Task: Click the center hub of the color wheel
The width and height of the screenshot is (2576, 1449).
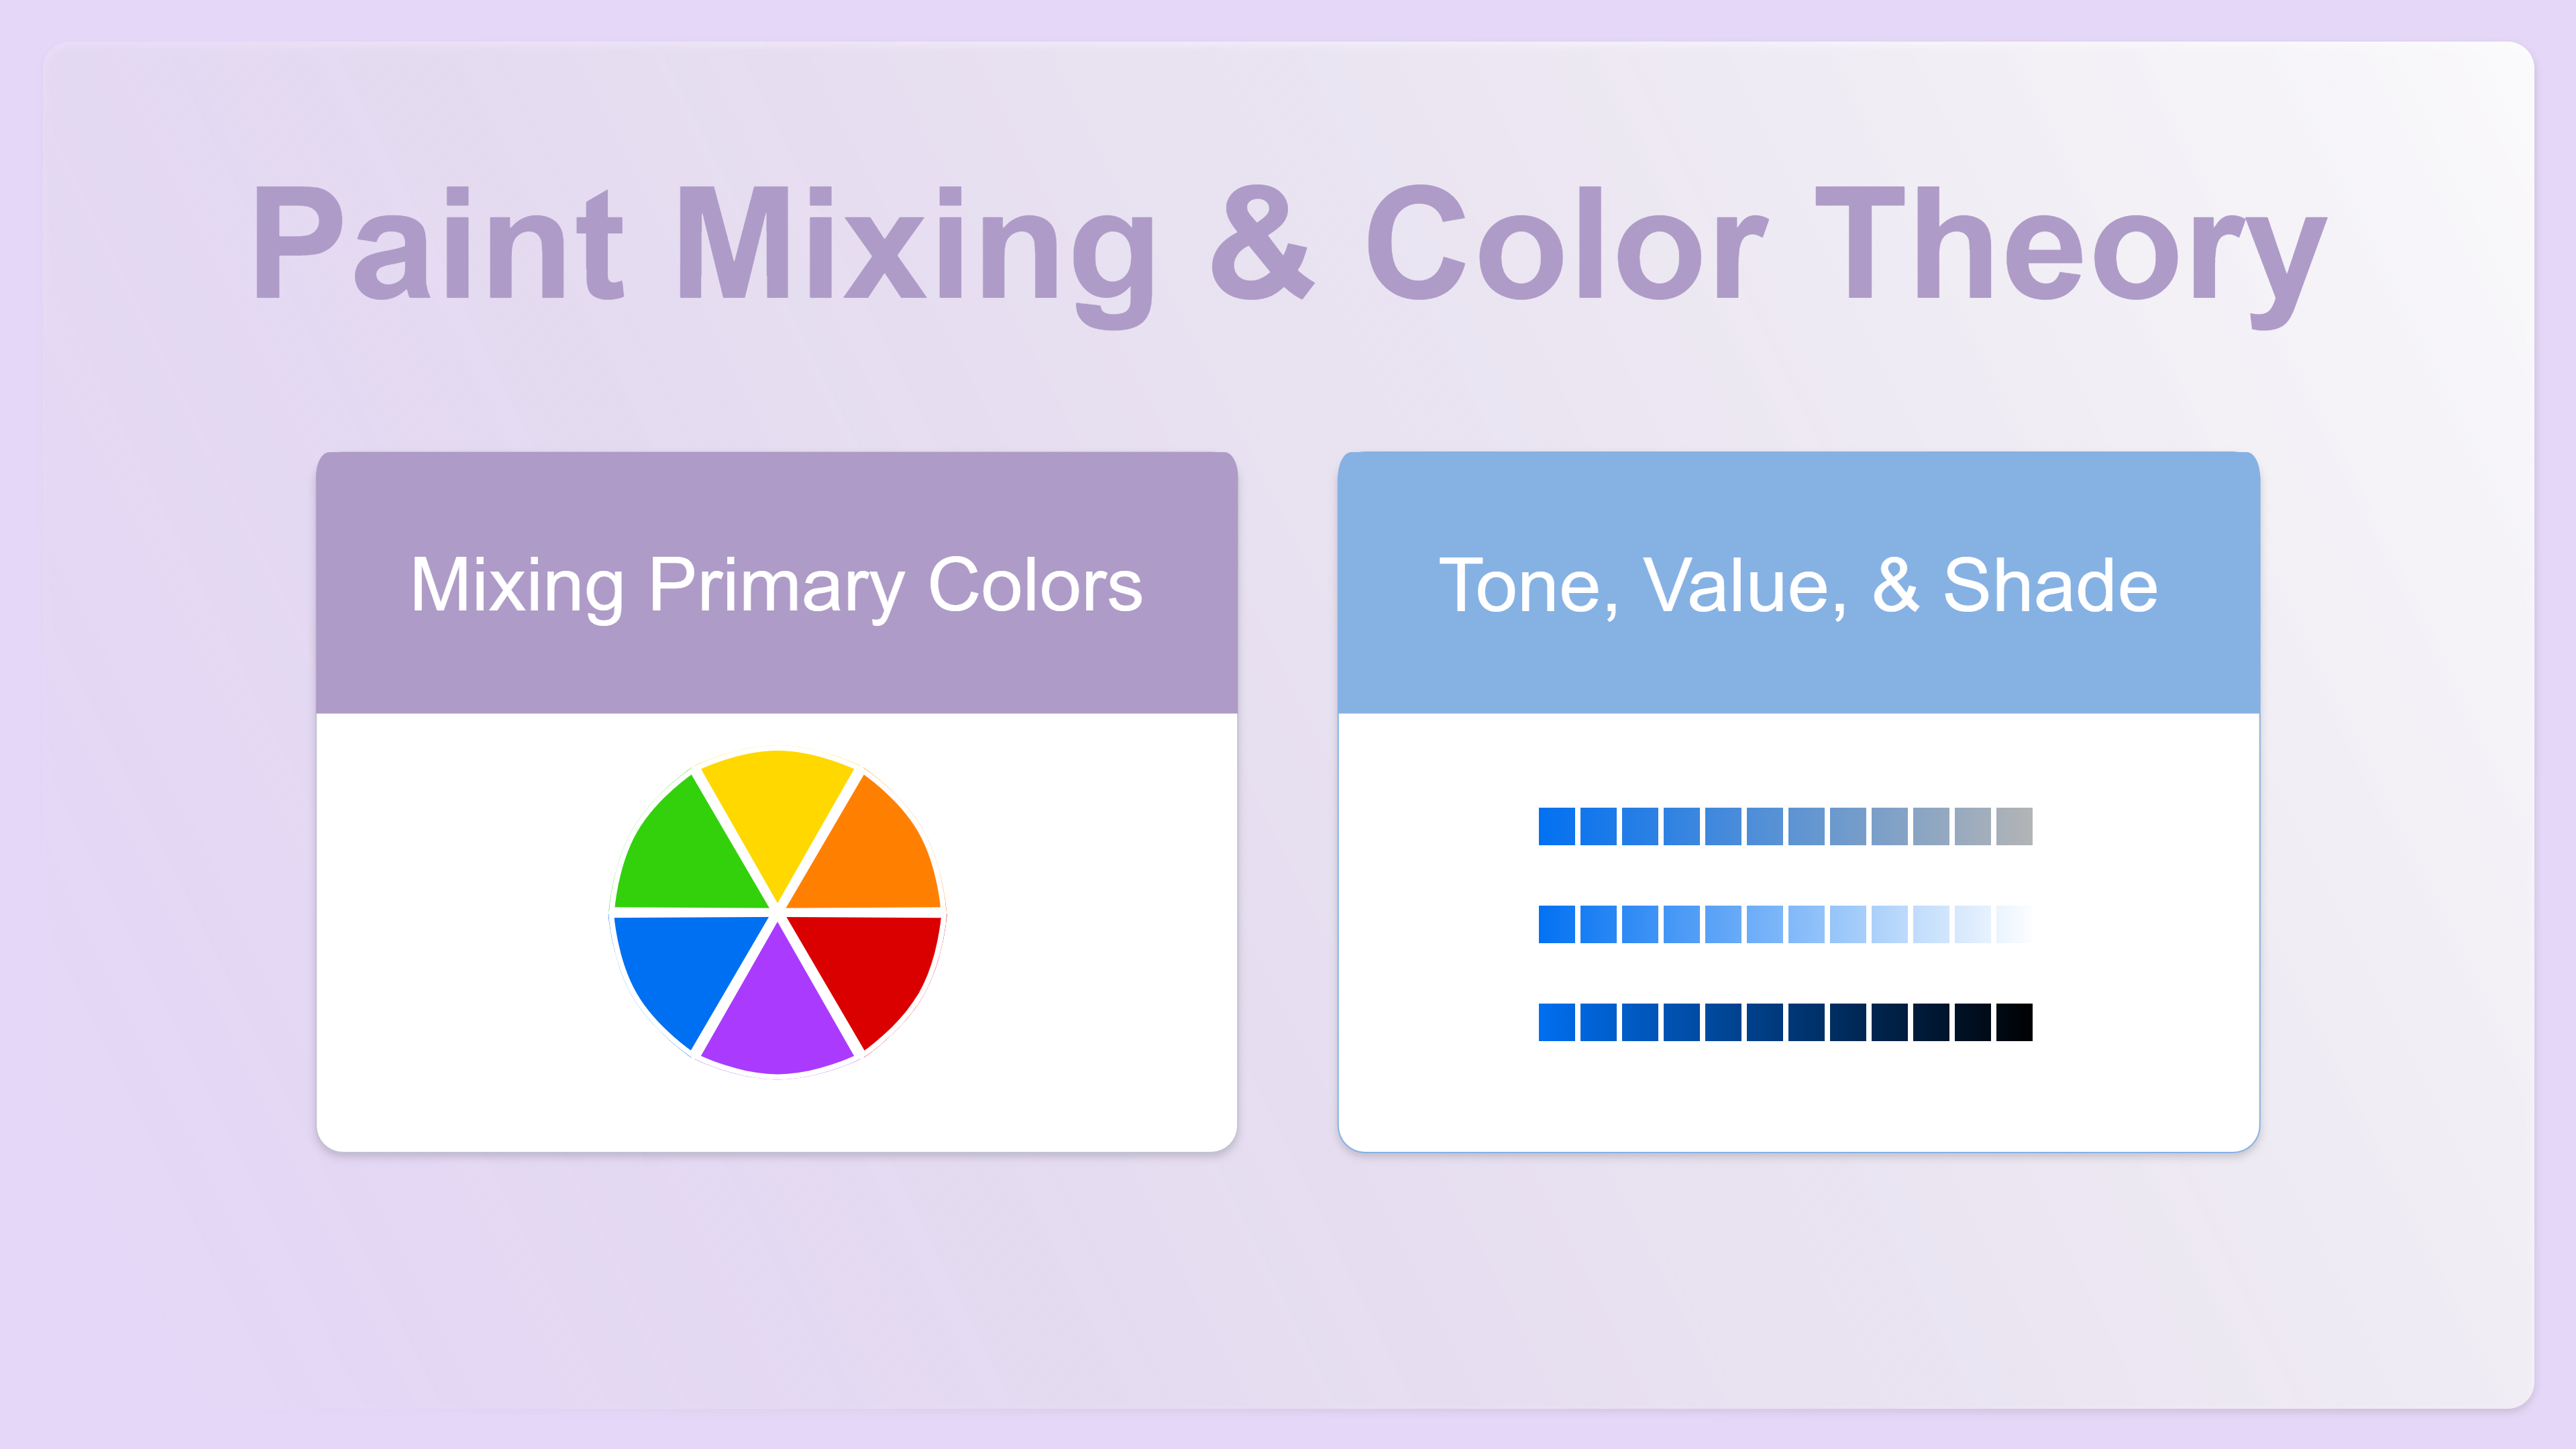Action: [x=777, y=911]
